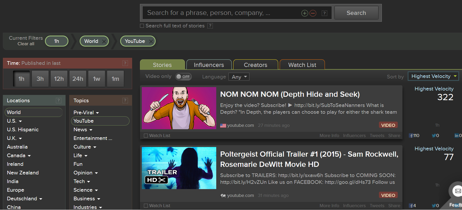Image resolution: width=462 pixels, height=210 pixels.
Task: Expand the Business topic submenu
Action: click(x=99, y=199)
